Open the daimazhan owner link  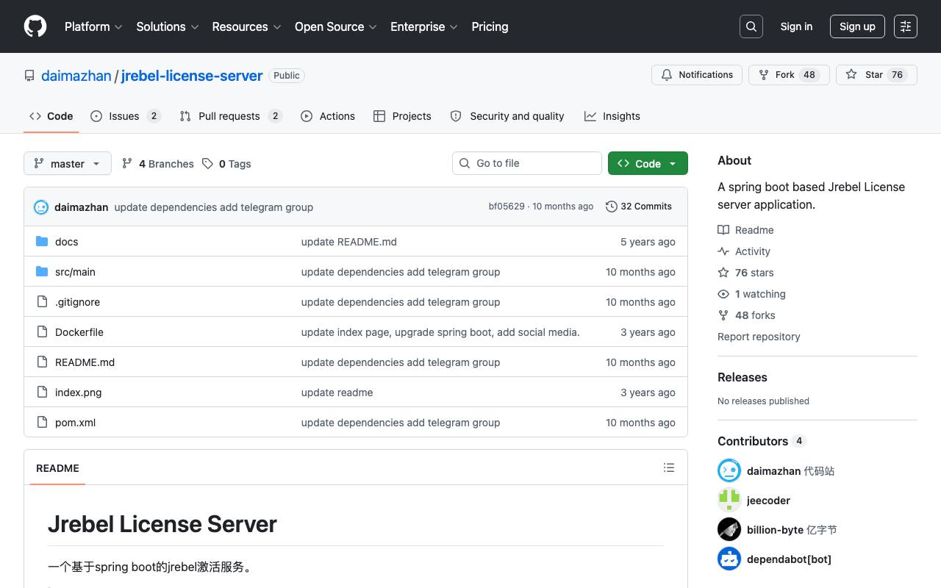(76, 76)
